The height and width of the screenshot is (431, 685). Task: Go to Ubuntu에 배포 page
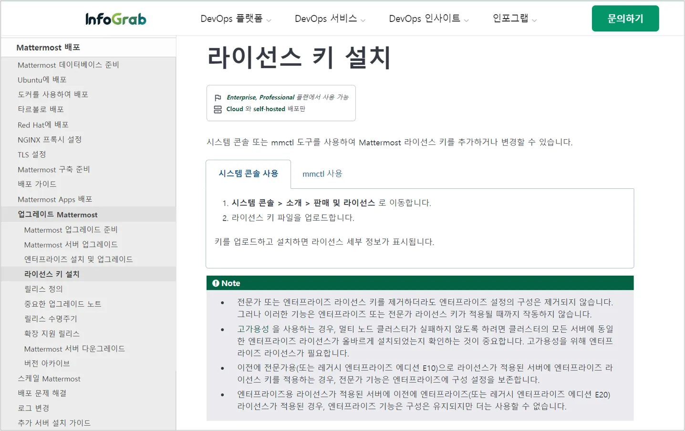tap(42, 80)
